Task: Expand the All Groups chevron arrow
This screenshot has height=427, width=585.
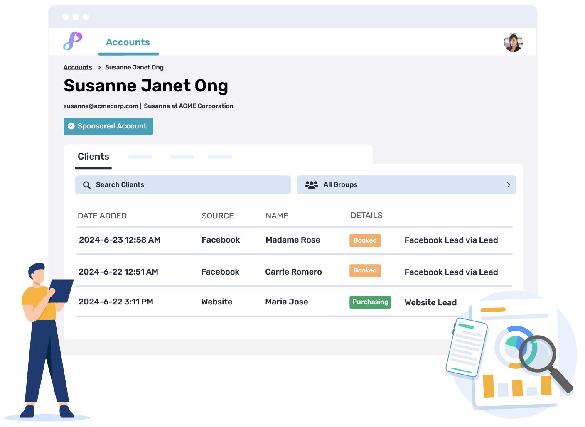Action: [x=508, y=185]
